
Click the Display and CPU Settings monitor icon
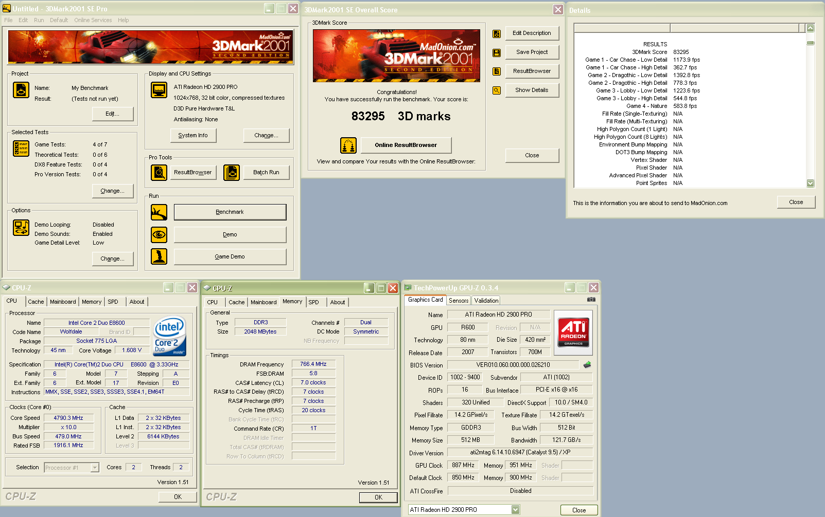click(x=159, y=90)
